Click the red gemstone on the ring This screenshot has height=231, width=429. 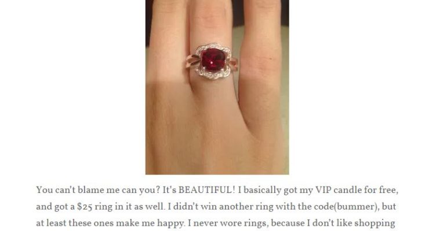point(213,60)
